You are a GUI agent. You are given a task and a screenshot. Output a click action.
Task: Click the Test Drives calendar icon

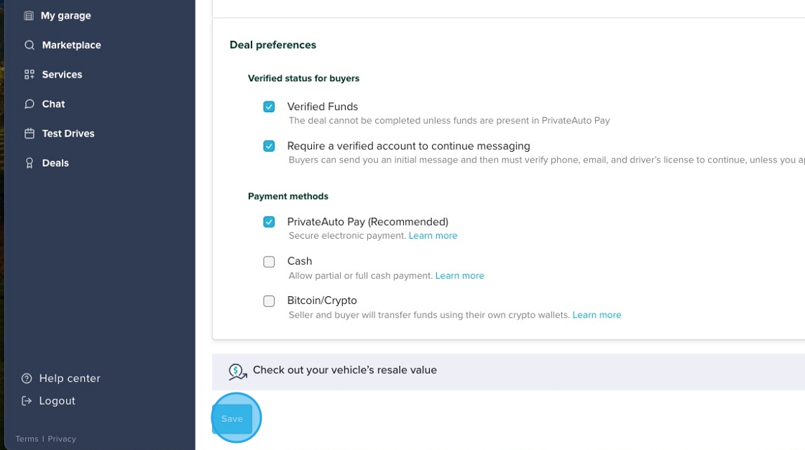29,134
